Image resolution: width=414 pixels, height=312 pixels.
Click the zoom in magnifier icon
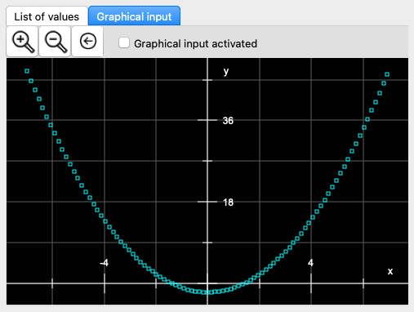(22, 42)
